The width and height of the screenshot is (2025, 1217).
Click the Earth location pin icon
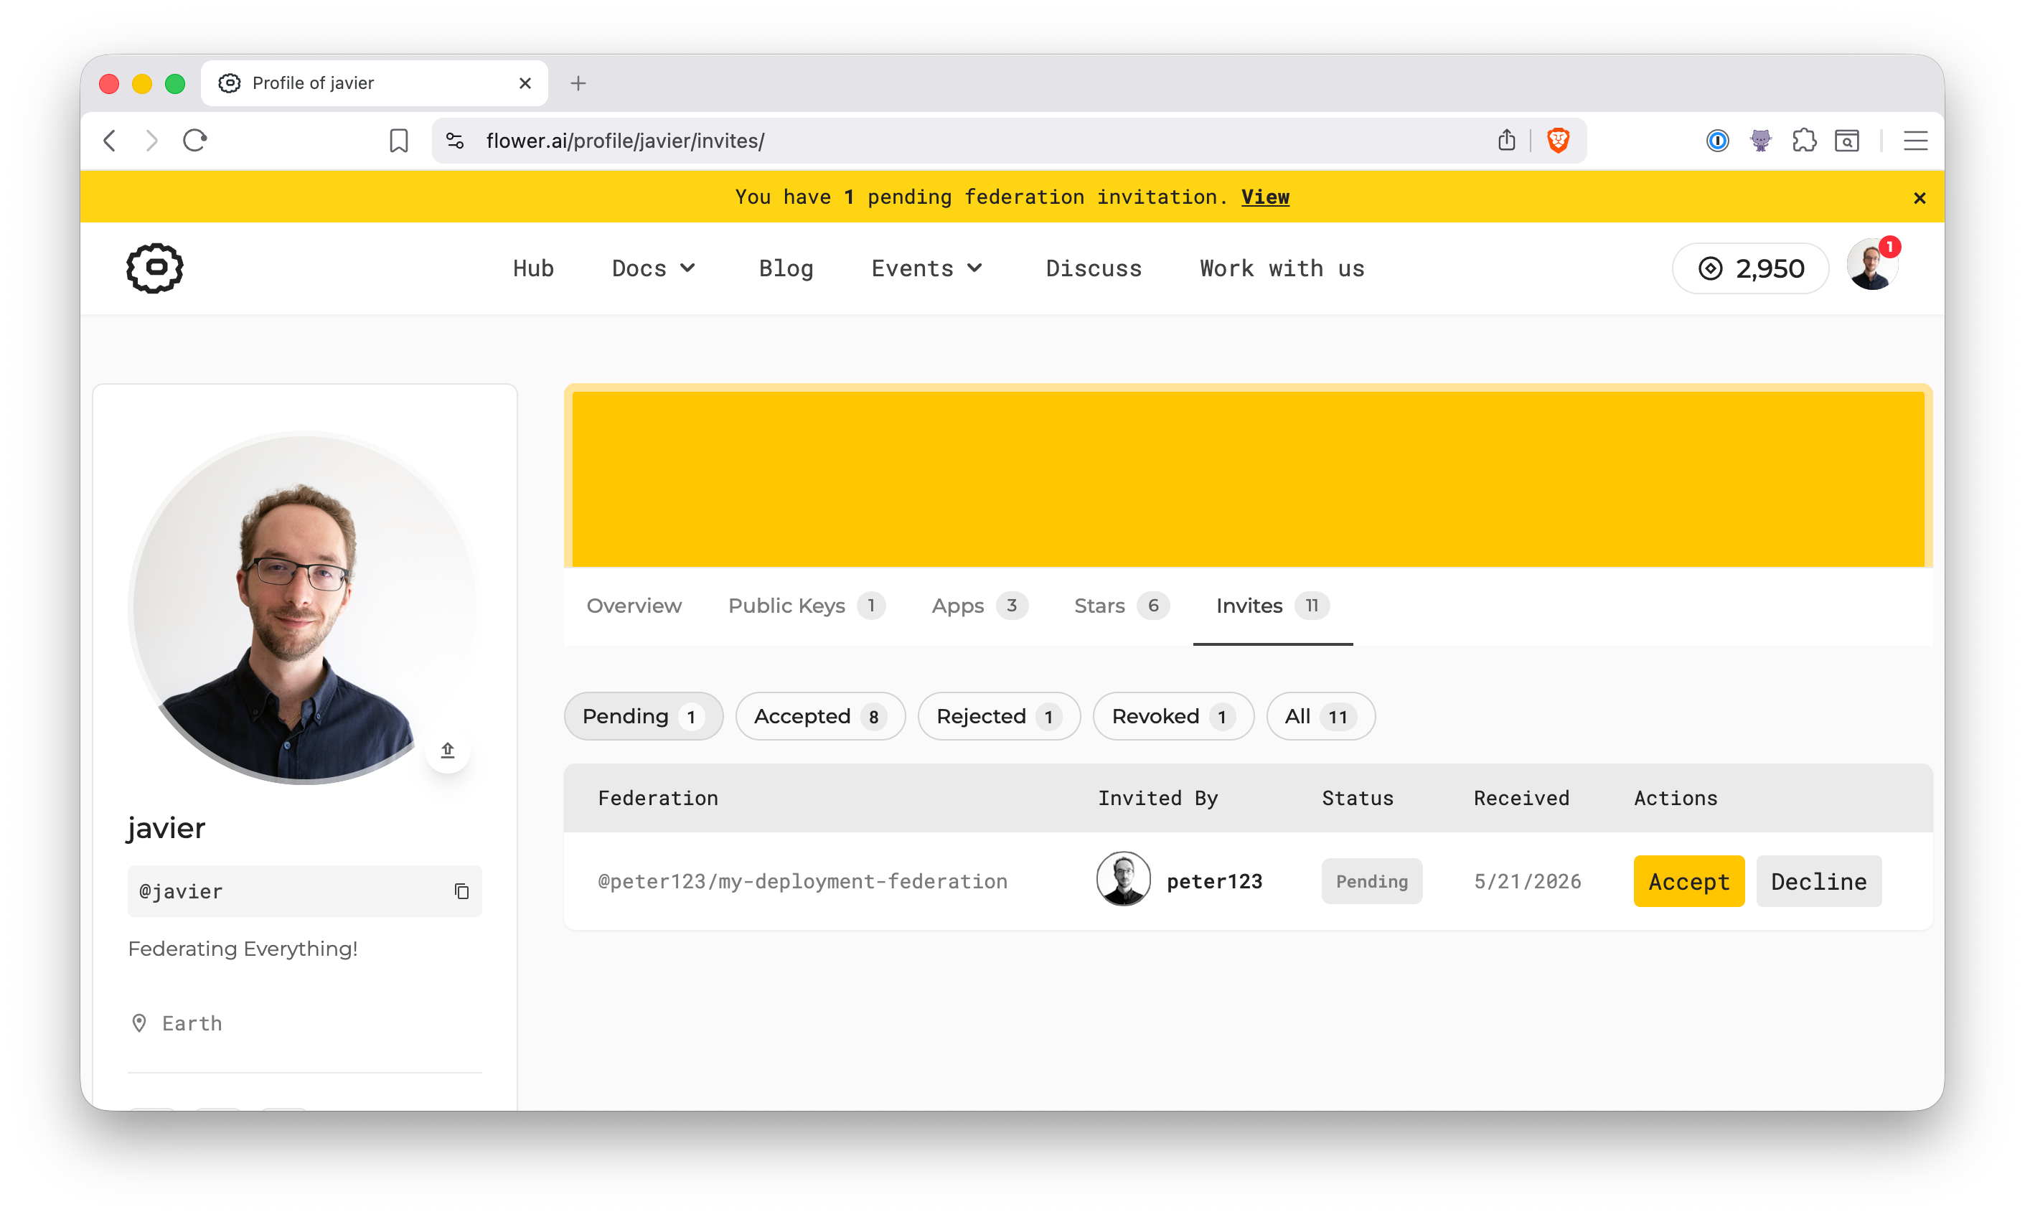tap(139, 1023)
